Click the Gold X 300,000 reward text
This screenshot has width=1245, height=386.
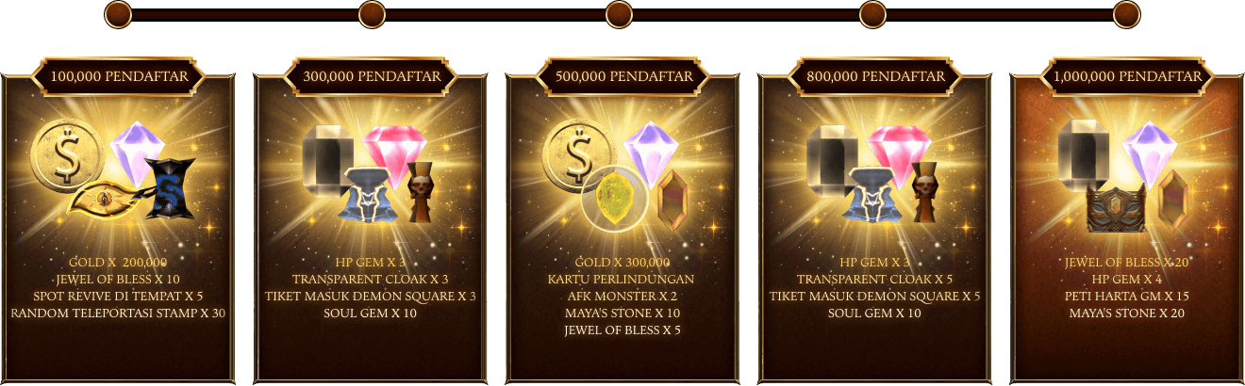coord(622,263)
